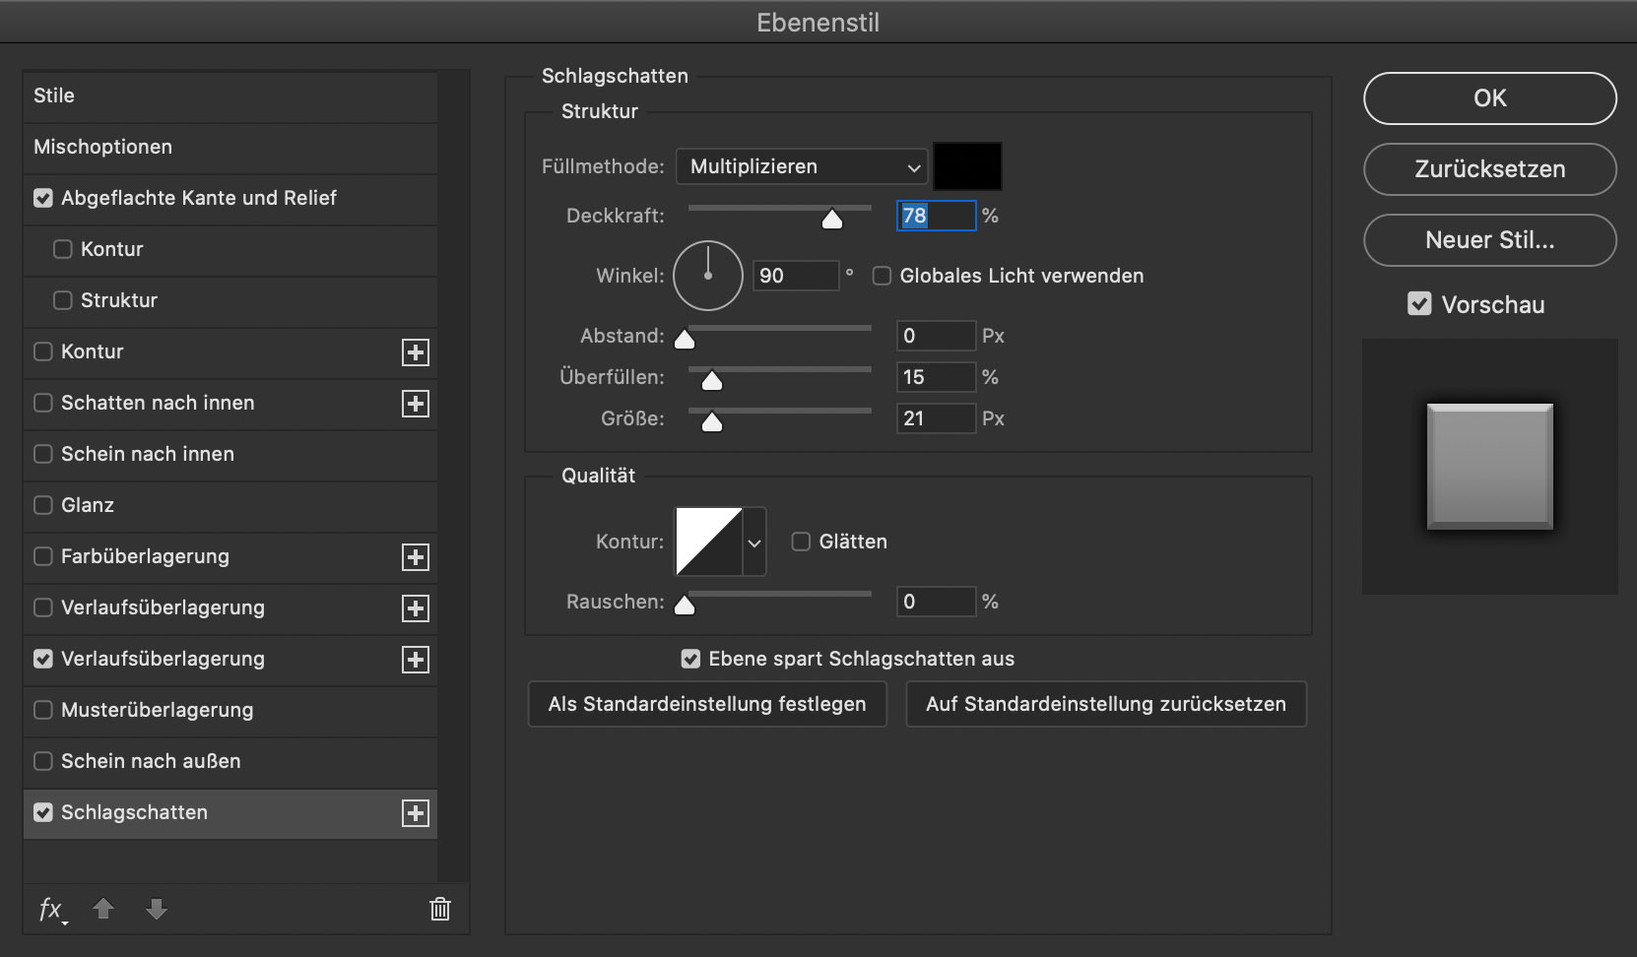Screen dimensions: 1637x957
Task: Enable the Glätten checkbox
Action: click(802, 542)
